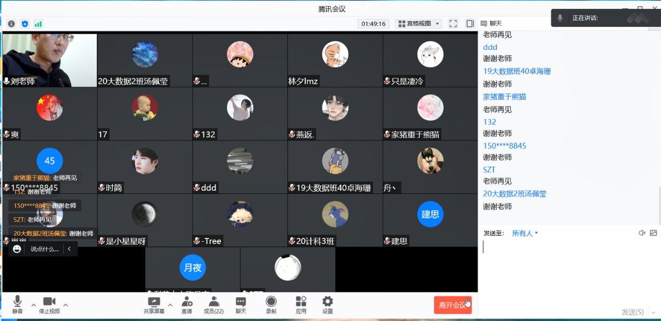Enter fullscreen mode from the top bar

(453, 24)
